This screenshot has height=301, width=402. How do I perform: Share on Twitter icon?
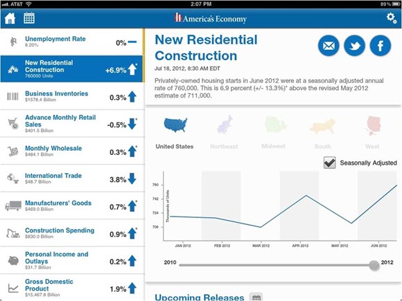point(354,46)
